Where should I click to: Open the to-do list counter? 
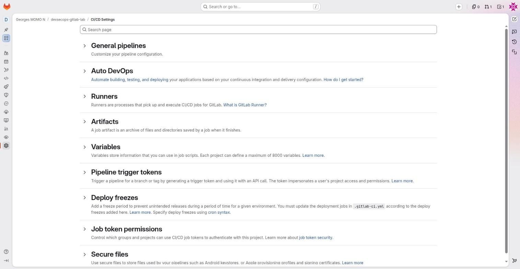coord(501,7)
